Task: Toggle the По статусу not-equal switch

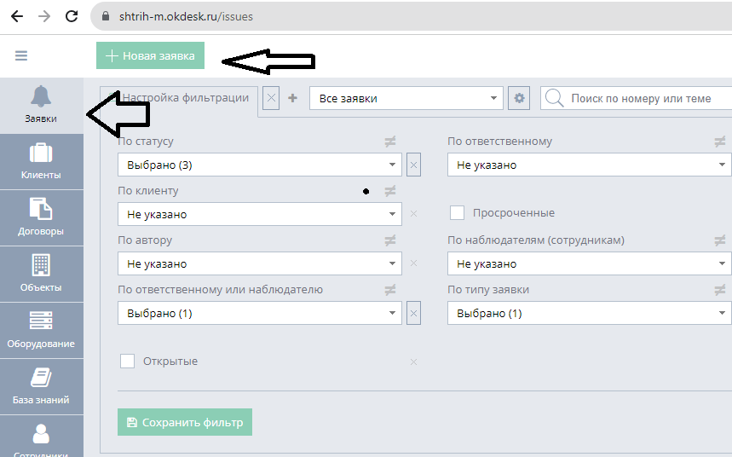Action: (x=390, y=142)
